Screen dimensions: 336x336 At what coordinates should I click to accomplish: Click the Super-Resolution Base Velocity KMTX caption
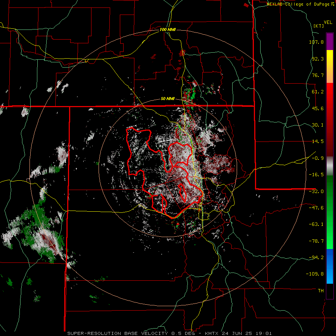(169, 333)
